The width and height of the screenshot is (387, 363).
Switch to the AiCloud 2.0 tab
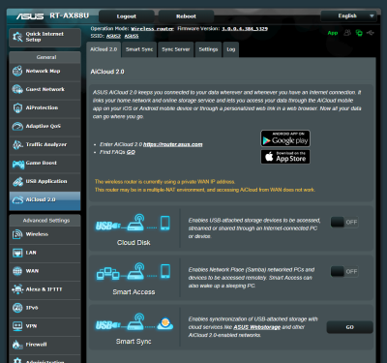tap(104, 49)
